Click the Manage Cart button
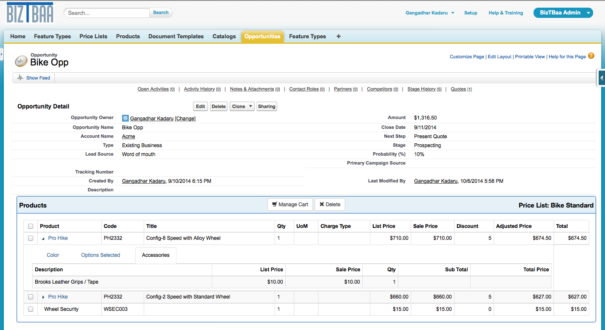 [x=290, y=205]
